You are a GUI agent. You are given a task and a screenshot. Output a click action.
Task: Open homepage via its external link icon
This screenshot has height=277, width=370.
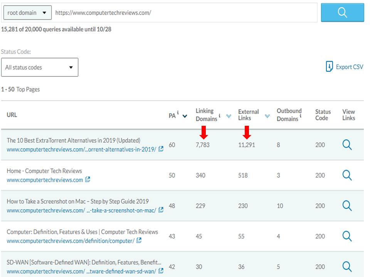(x=88, y=179)
